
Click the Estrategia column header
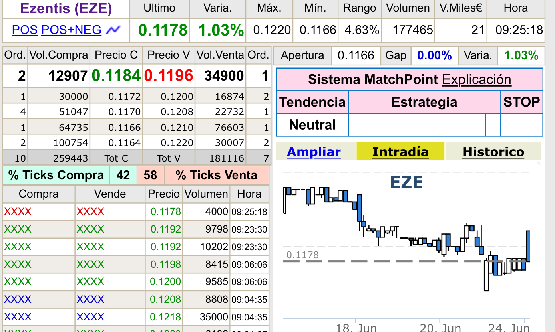click(424, 102)
